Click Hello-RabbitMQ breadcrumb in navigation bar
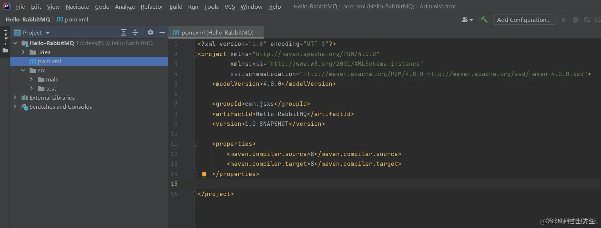 coord(28,20)
